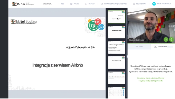The height and width of the screenshot is (99, 175).
Task: Click presenter name Wojciech Dąbrowski - IAI S.A. on slide
Action: [80, 47]
